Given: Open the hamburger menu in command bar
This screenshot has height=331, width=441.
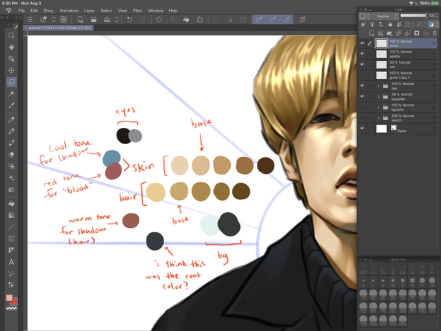Looking at the screenshot, I should [30, 19].
